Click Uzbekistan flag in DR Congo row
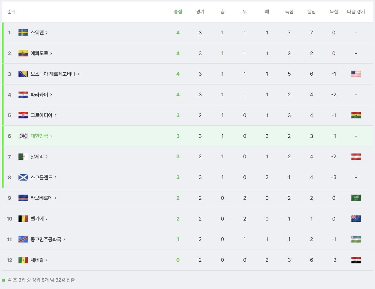Viewport: 375px width, 289px height. click(x=356, y=239)
